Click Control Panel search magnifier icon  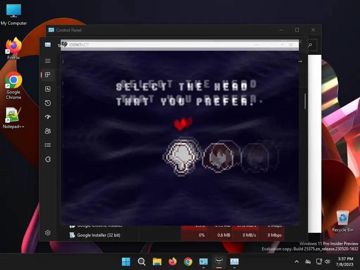point(310,45)
